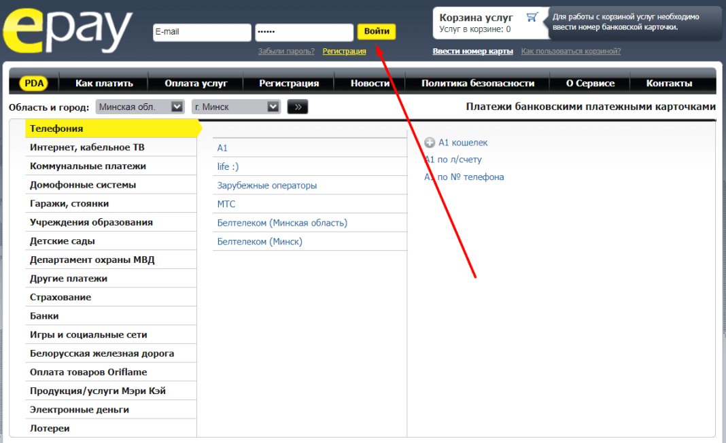
Task: Click into the password field
Action: tap(304, 32)
